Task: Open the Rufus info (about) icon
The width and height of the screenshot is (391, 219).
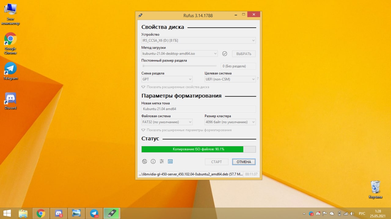Action: point(153,161)
